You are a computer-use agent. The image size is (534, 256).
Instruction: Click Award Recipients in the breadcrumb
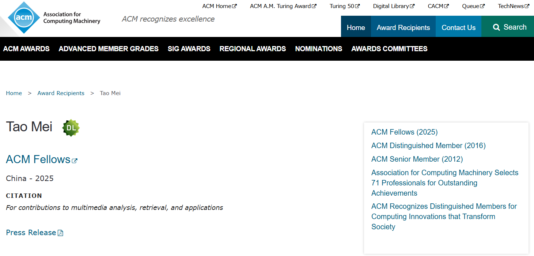[x=61, y=93]
